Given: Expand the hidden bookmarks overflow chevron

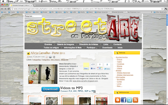Looking at the screenshot, I should [x=151, y=12].
